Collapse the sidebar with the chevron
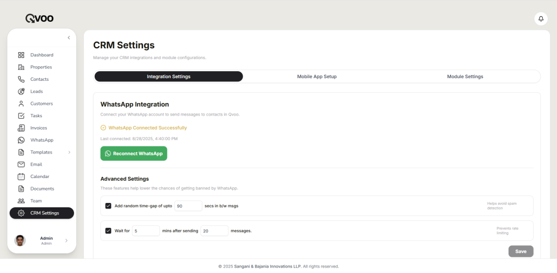 click(69, 37)
